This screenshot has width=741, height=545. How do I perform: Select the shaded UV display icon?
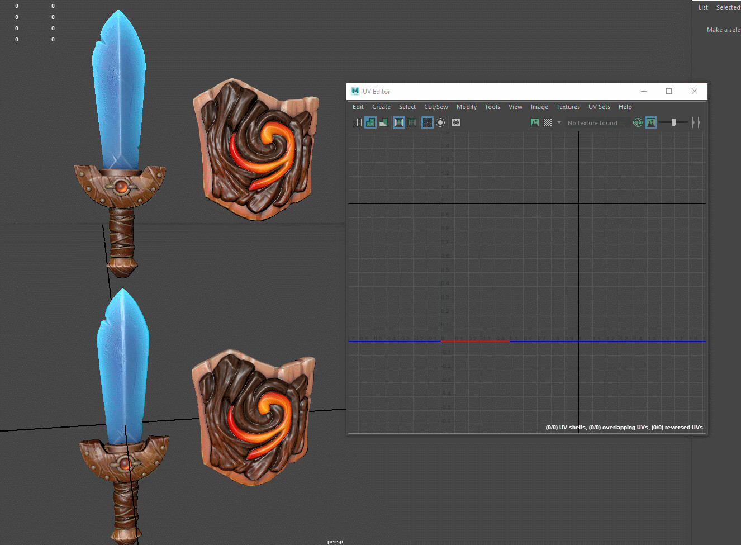[370, 122]
